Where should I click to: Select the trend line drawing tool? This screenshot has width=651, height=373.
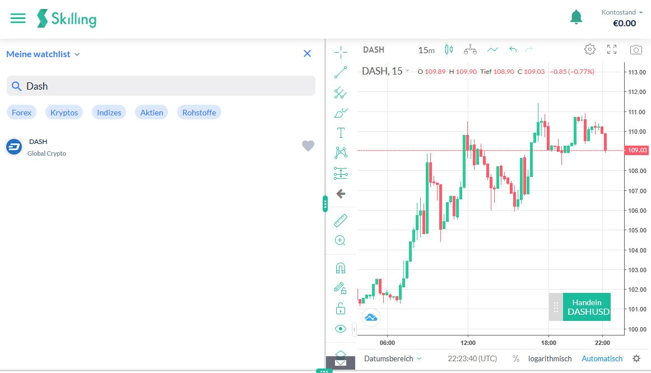341,73
